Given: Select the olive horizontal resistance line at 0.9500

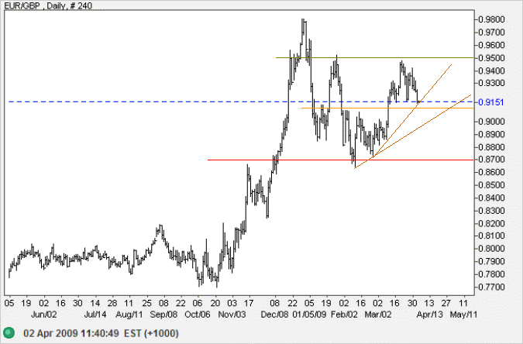Looking at the screenshot, I should pyautogui.click(x=374, y=58).
